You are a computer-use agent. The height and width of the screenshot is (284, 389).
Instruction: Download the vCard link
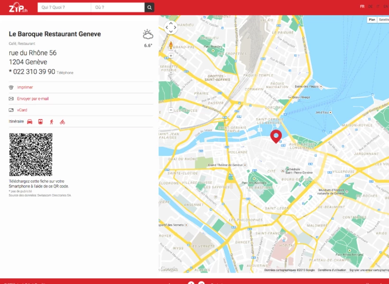(x=22, y=110)
